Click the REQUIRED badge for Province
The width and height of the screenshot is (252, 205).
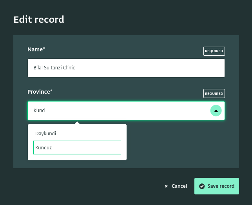pyautogui.click(x=214, y=94)
